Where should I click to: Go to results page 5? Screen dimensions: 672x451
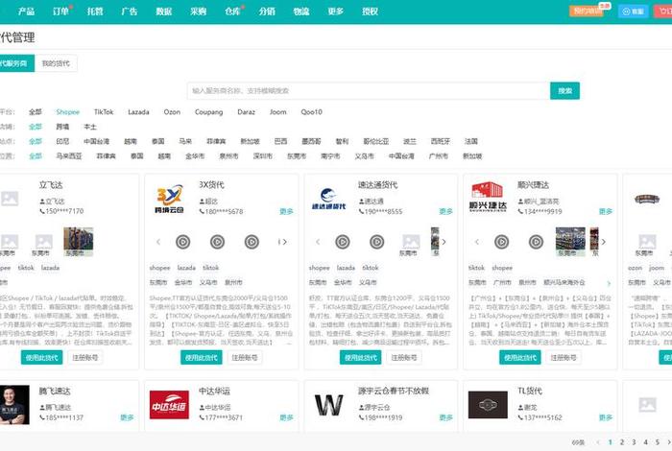tap(658, 442)
